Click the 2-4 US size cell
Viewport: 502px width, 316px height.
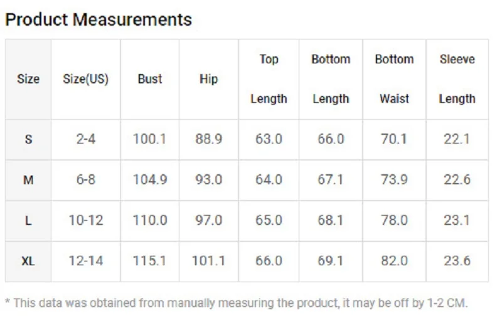pos(86,139)
